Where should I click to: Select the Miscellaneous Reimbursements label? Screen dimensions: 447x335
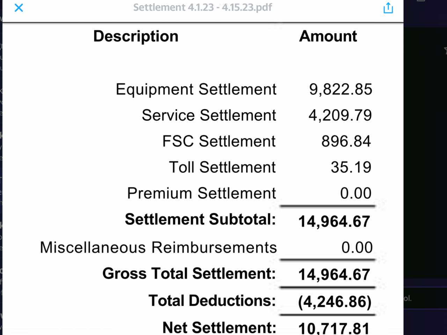point(158,247)
